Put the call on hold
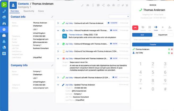 (x=149, y=27)
